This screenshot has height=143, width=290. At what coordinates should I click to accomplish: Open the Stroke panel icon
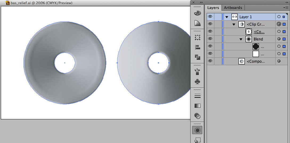198,96
